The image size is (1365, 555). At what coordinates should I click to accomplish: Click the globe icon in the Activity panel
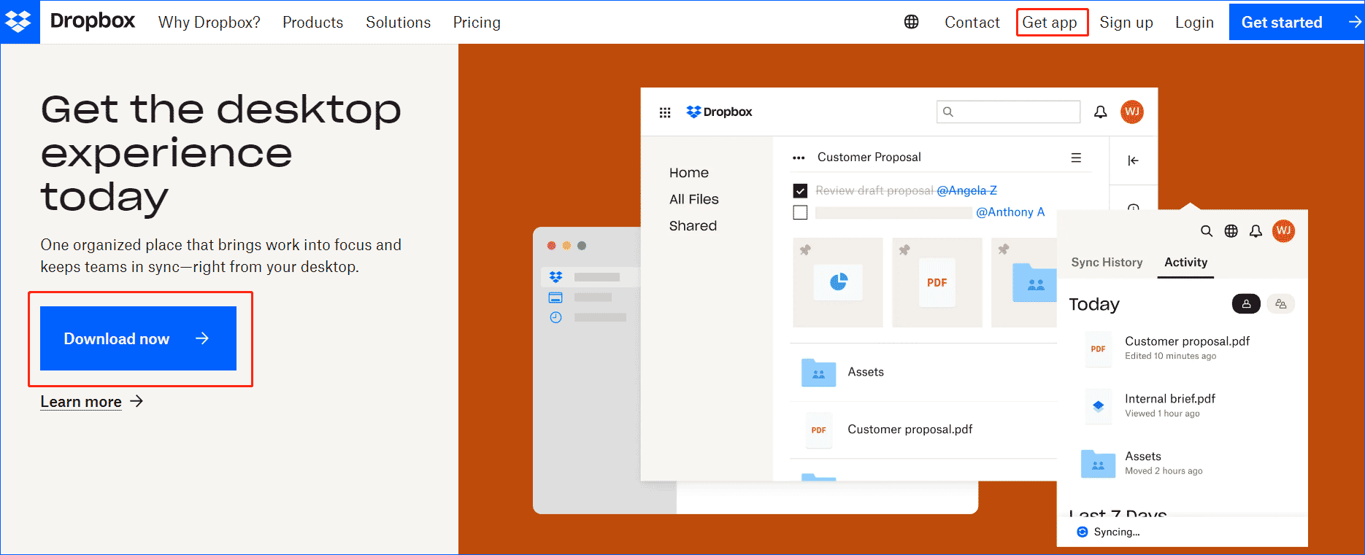pyautogui.click(x=1231, y=231)
